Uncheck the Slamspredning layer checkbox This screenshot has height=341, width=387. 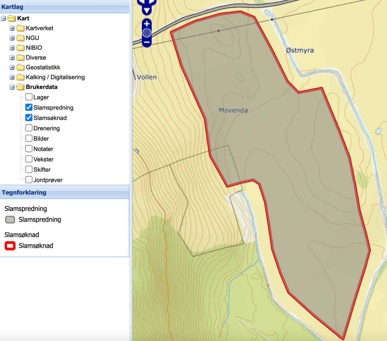29,107
